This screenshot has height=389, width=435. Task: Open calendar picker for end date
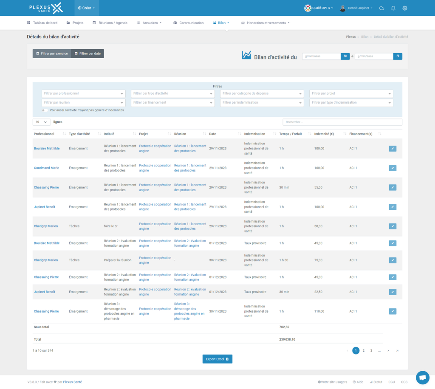coord(398,56)
